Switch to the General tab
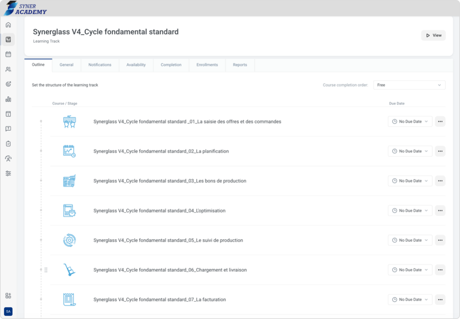Image resolution: width=460 pixels, height=319 pixels. click(x=66, y=65)
